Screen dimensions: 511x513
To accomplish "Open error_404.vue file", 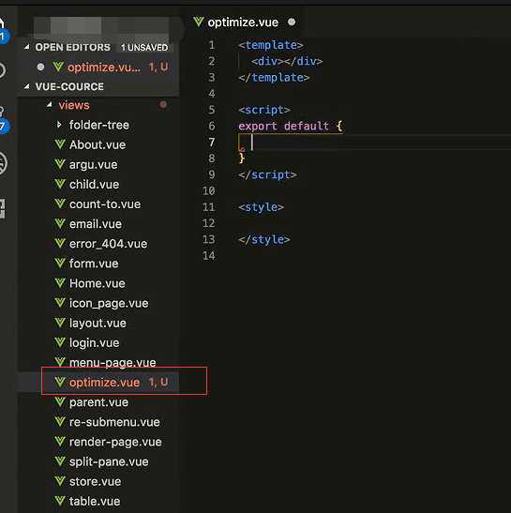I will point(108,244).
